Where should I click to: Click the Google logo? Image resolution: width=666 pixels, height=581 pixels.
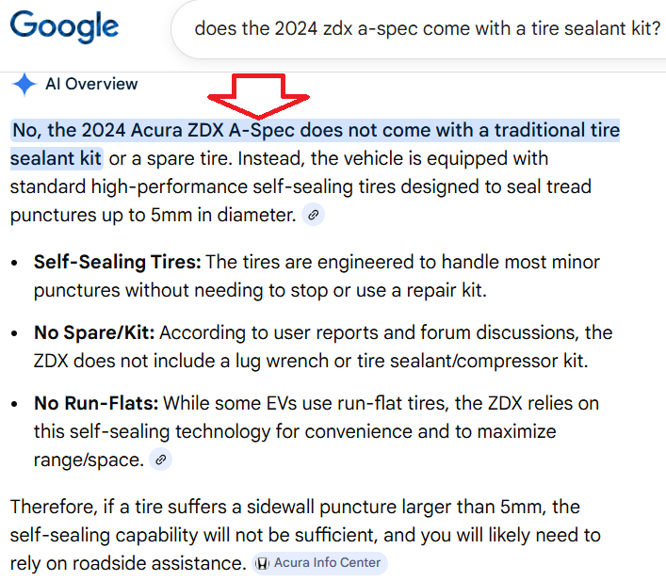click(64, 26)
